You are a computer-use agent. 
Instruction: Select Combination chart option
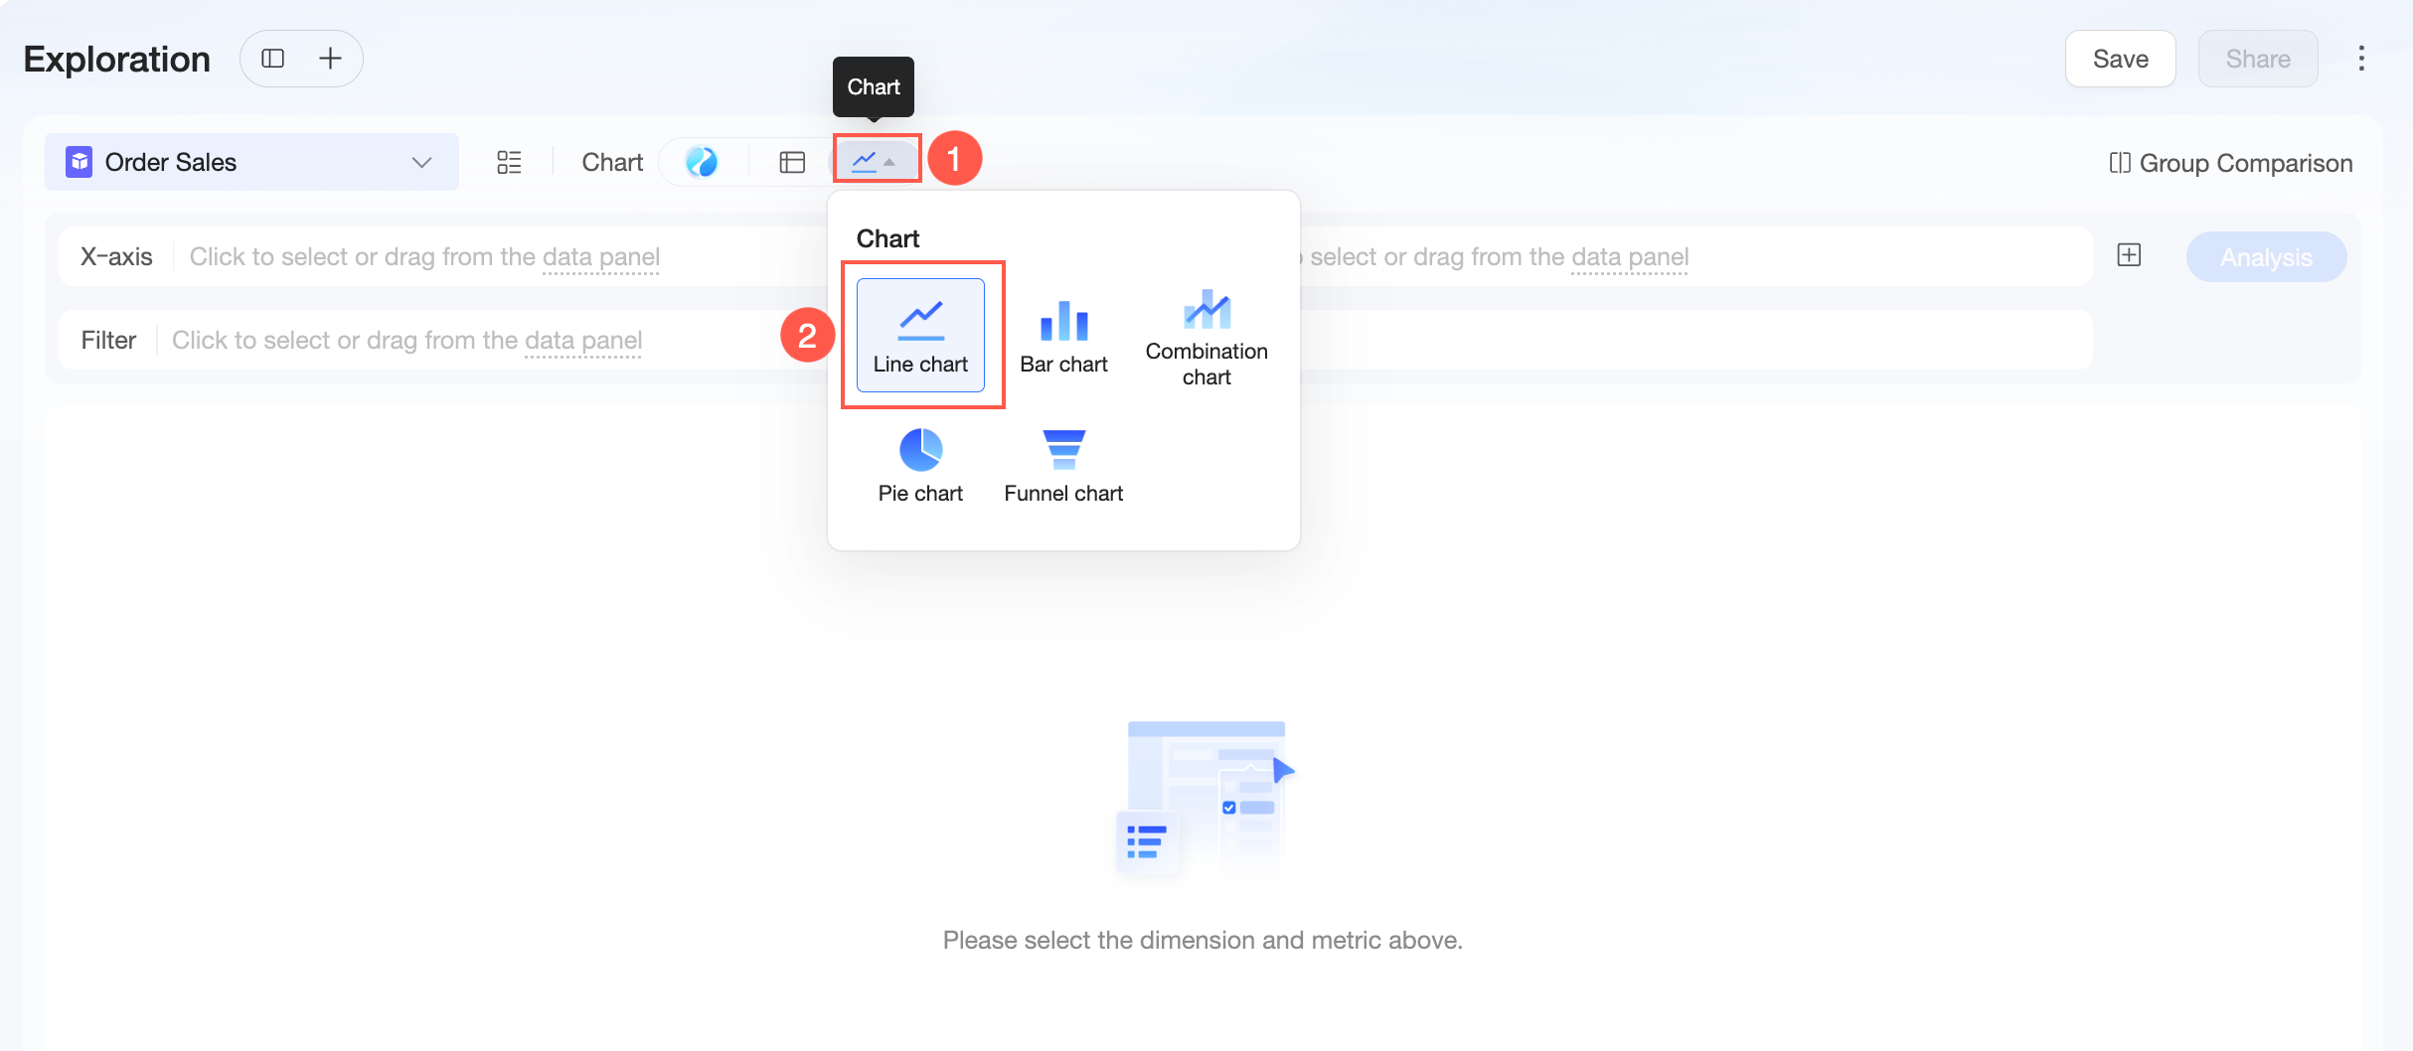[x=1206, y=336]
